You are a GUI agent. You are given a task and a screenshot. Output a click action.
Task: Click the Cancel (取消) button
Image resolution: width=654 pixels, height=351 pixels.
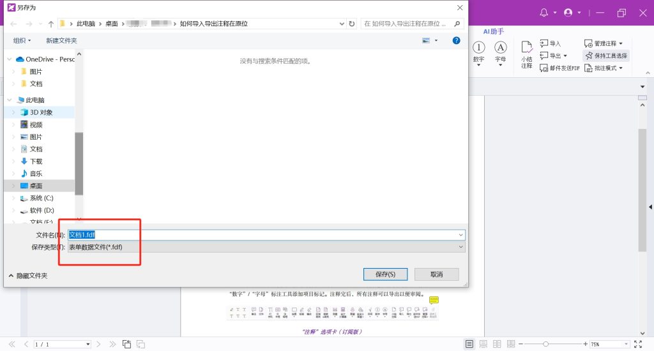point(437,274)
